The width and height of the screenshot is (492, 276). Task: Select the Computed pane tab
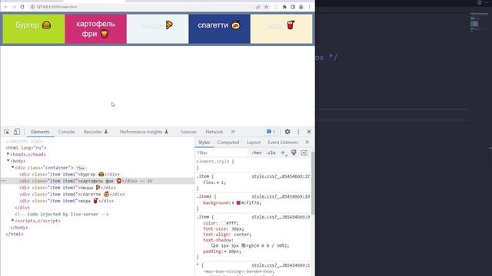pos(228,143)
